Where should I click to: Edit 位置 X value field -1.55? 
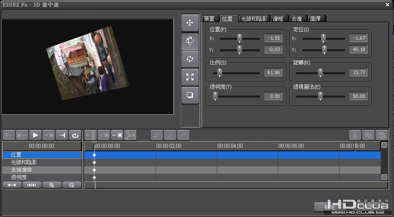point(273,38)
